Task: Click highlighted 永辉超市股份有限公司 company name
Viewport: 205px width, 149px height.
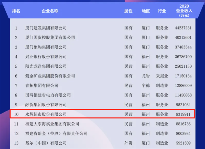Action: pyautogui.click(x=46, y=114)
